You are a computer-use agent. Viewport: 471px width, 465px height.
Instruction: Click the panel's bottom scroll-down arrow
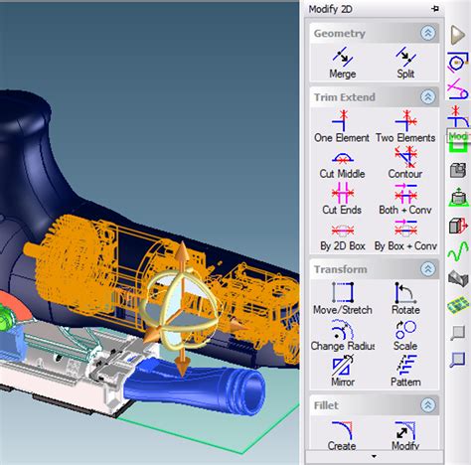[x=374, y=456]
